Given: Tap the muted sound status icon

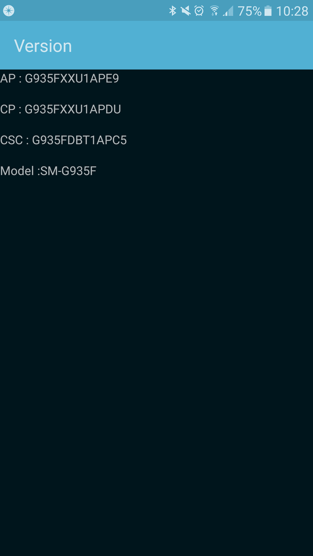Looking at the screenshot, I should tap(185, 11).
